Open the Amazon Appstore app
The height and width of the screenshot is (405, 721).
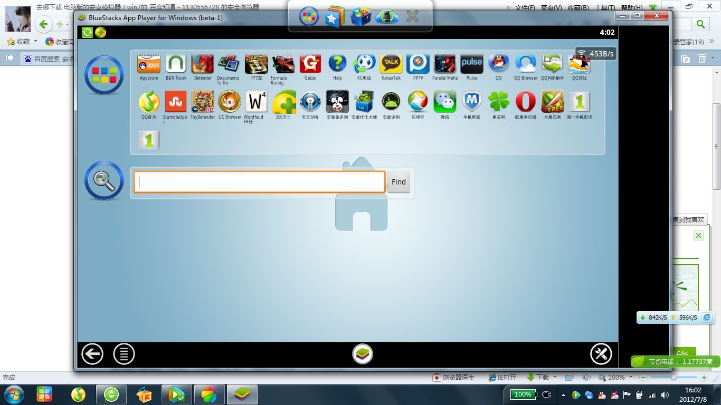149,64
